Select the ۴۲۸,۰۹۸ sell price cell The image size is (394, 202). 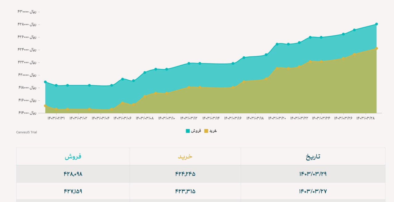click(73, 174)
